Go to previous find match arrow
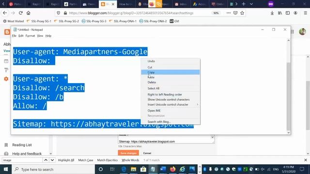The height and width of the screenshot is (174, 310). pos(46,160)
